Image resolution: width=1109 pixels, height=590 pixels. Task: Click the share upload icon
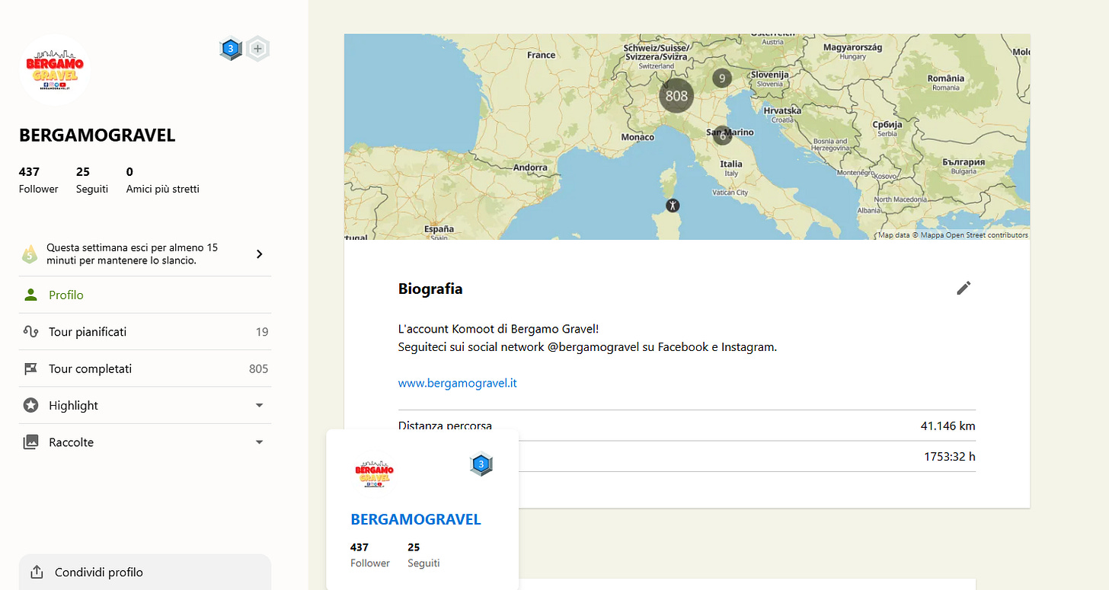[36, 572]
